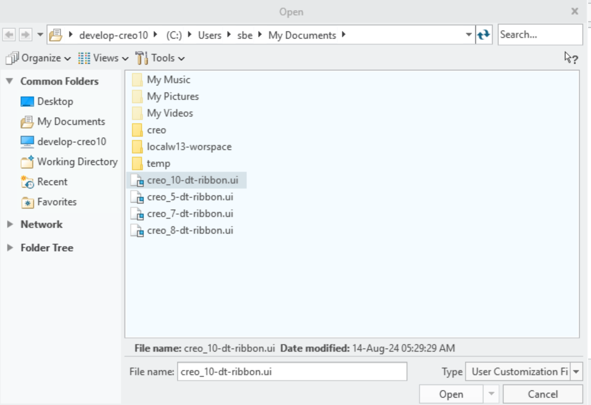Expand the Network section
The image size is (591, 405).
pos(9,224)
